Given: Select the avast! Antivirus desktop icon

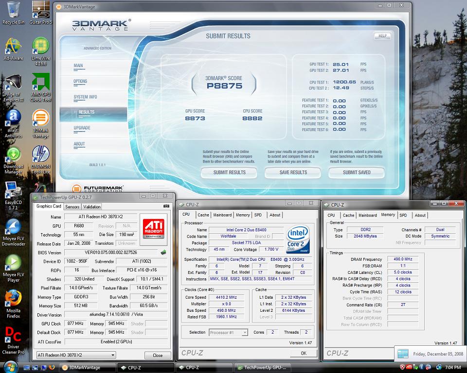Looking at the screenshot, I should point(13,124).
